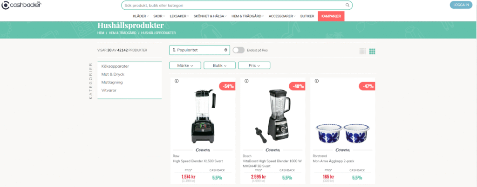Click the 2.595 kr price
The width and height of the screenshot is (477, 187).
[259, 177]
